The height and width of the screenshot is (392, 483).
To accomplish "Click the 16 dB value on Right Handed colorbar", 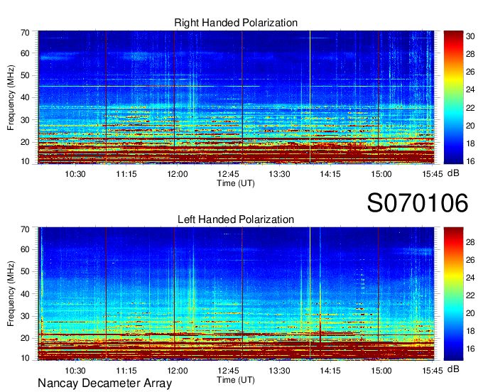I will pyautogui.click(x=470, y=160).
